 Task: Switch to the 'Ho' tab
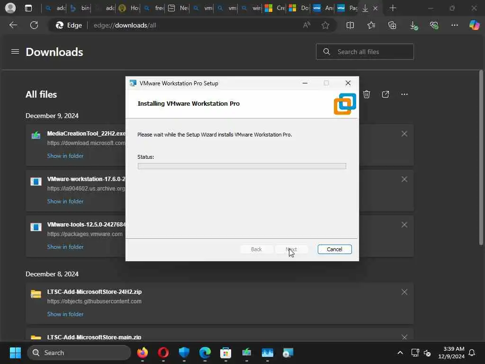[x=128, y=8]
